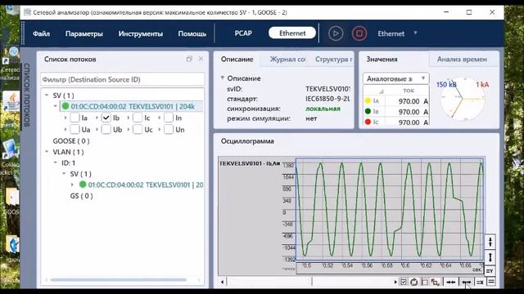Open the Файл menu
The image size is (524, 294).
[42, 33]
